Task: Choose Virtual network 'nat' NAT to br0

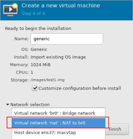Action: 59,123
